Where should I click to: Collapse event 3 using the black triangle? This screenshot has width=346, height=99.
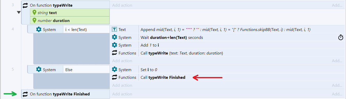pos(18,13)
